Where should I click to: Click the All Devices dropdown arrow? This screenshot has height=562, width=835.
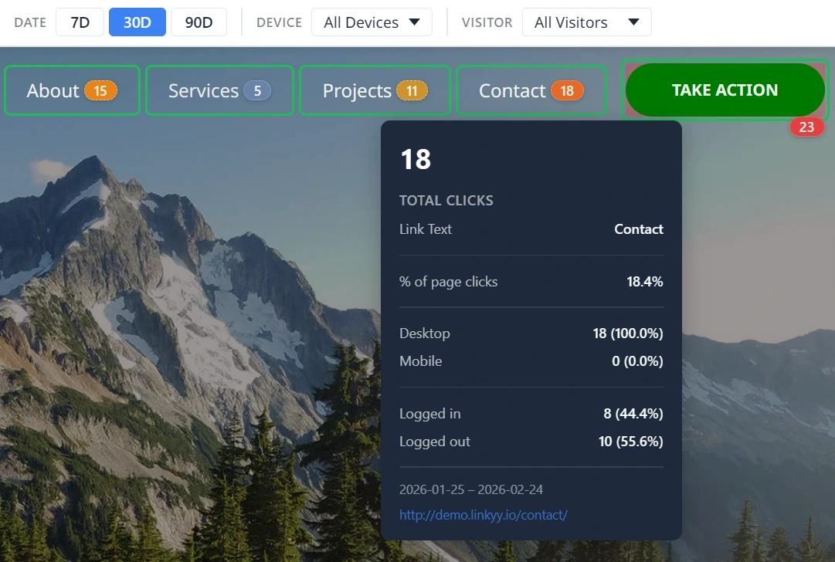(415, 22)
